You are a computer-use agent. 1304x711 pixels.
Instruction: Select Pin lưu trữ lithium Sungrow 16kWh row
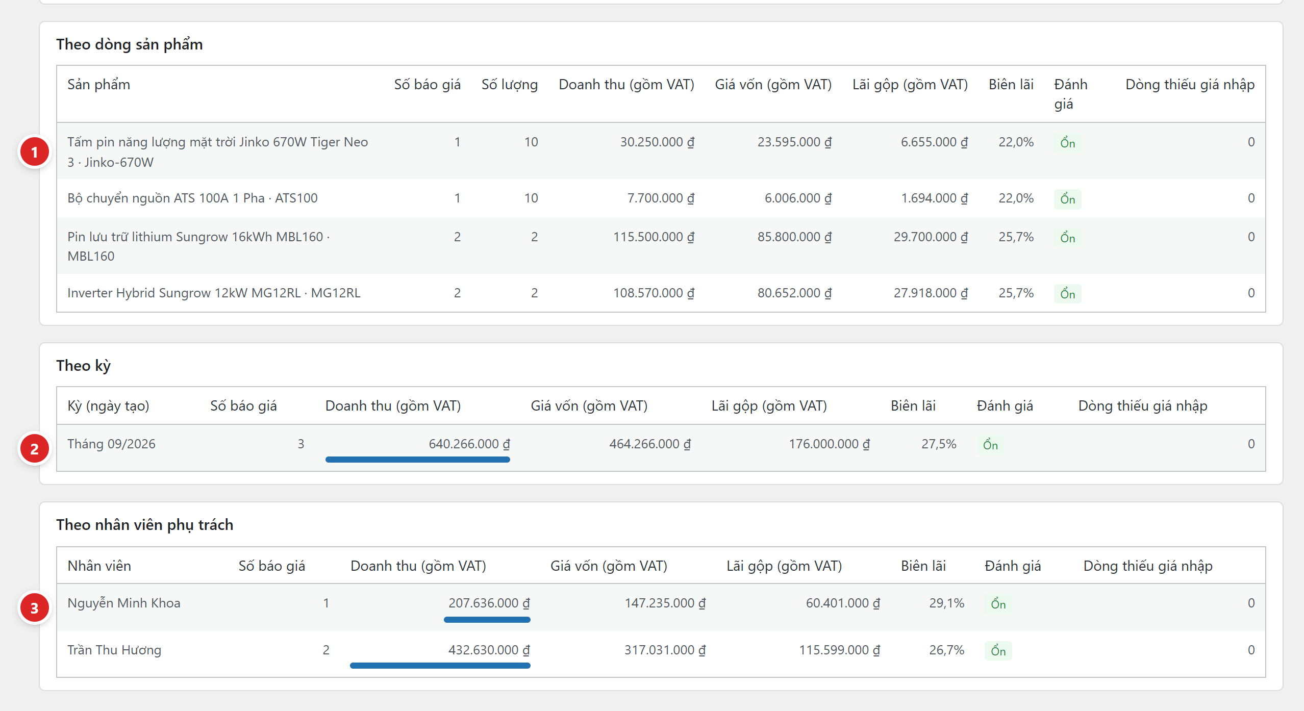(661, 246)
